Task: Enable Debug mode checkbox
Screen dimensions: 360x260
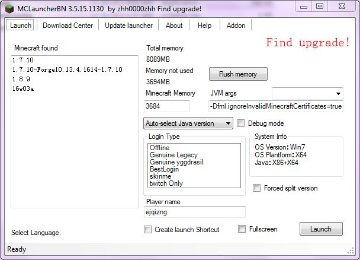Action: point(240,123)
